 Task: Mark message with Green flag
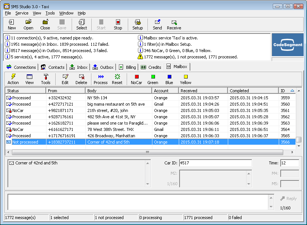tap(153, 79)
